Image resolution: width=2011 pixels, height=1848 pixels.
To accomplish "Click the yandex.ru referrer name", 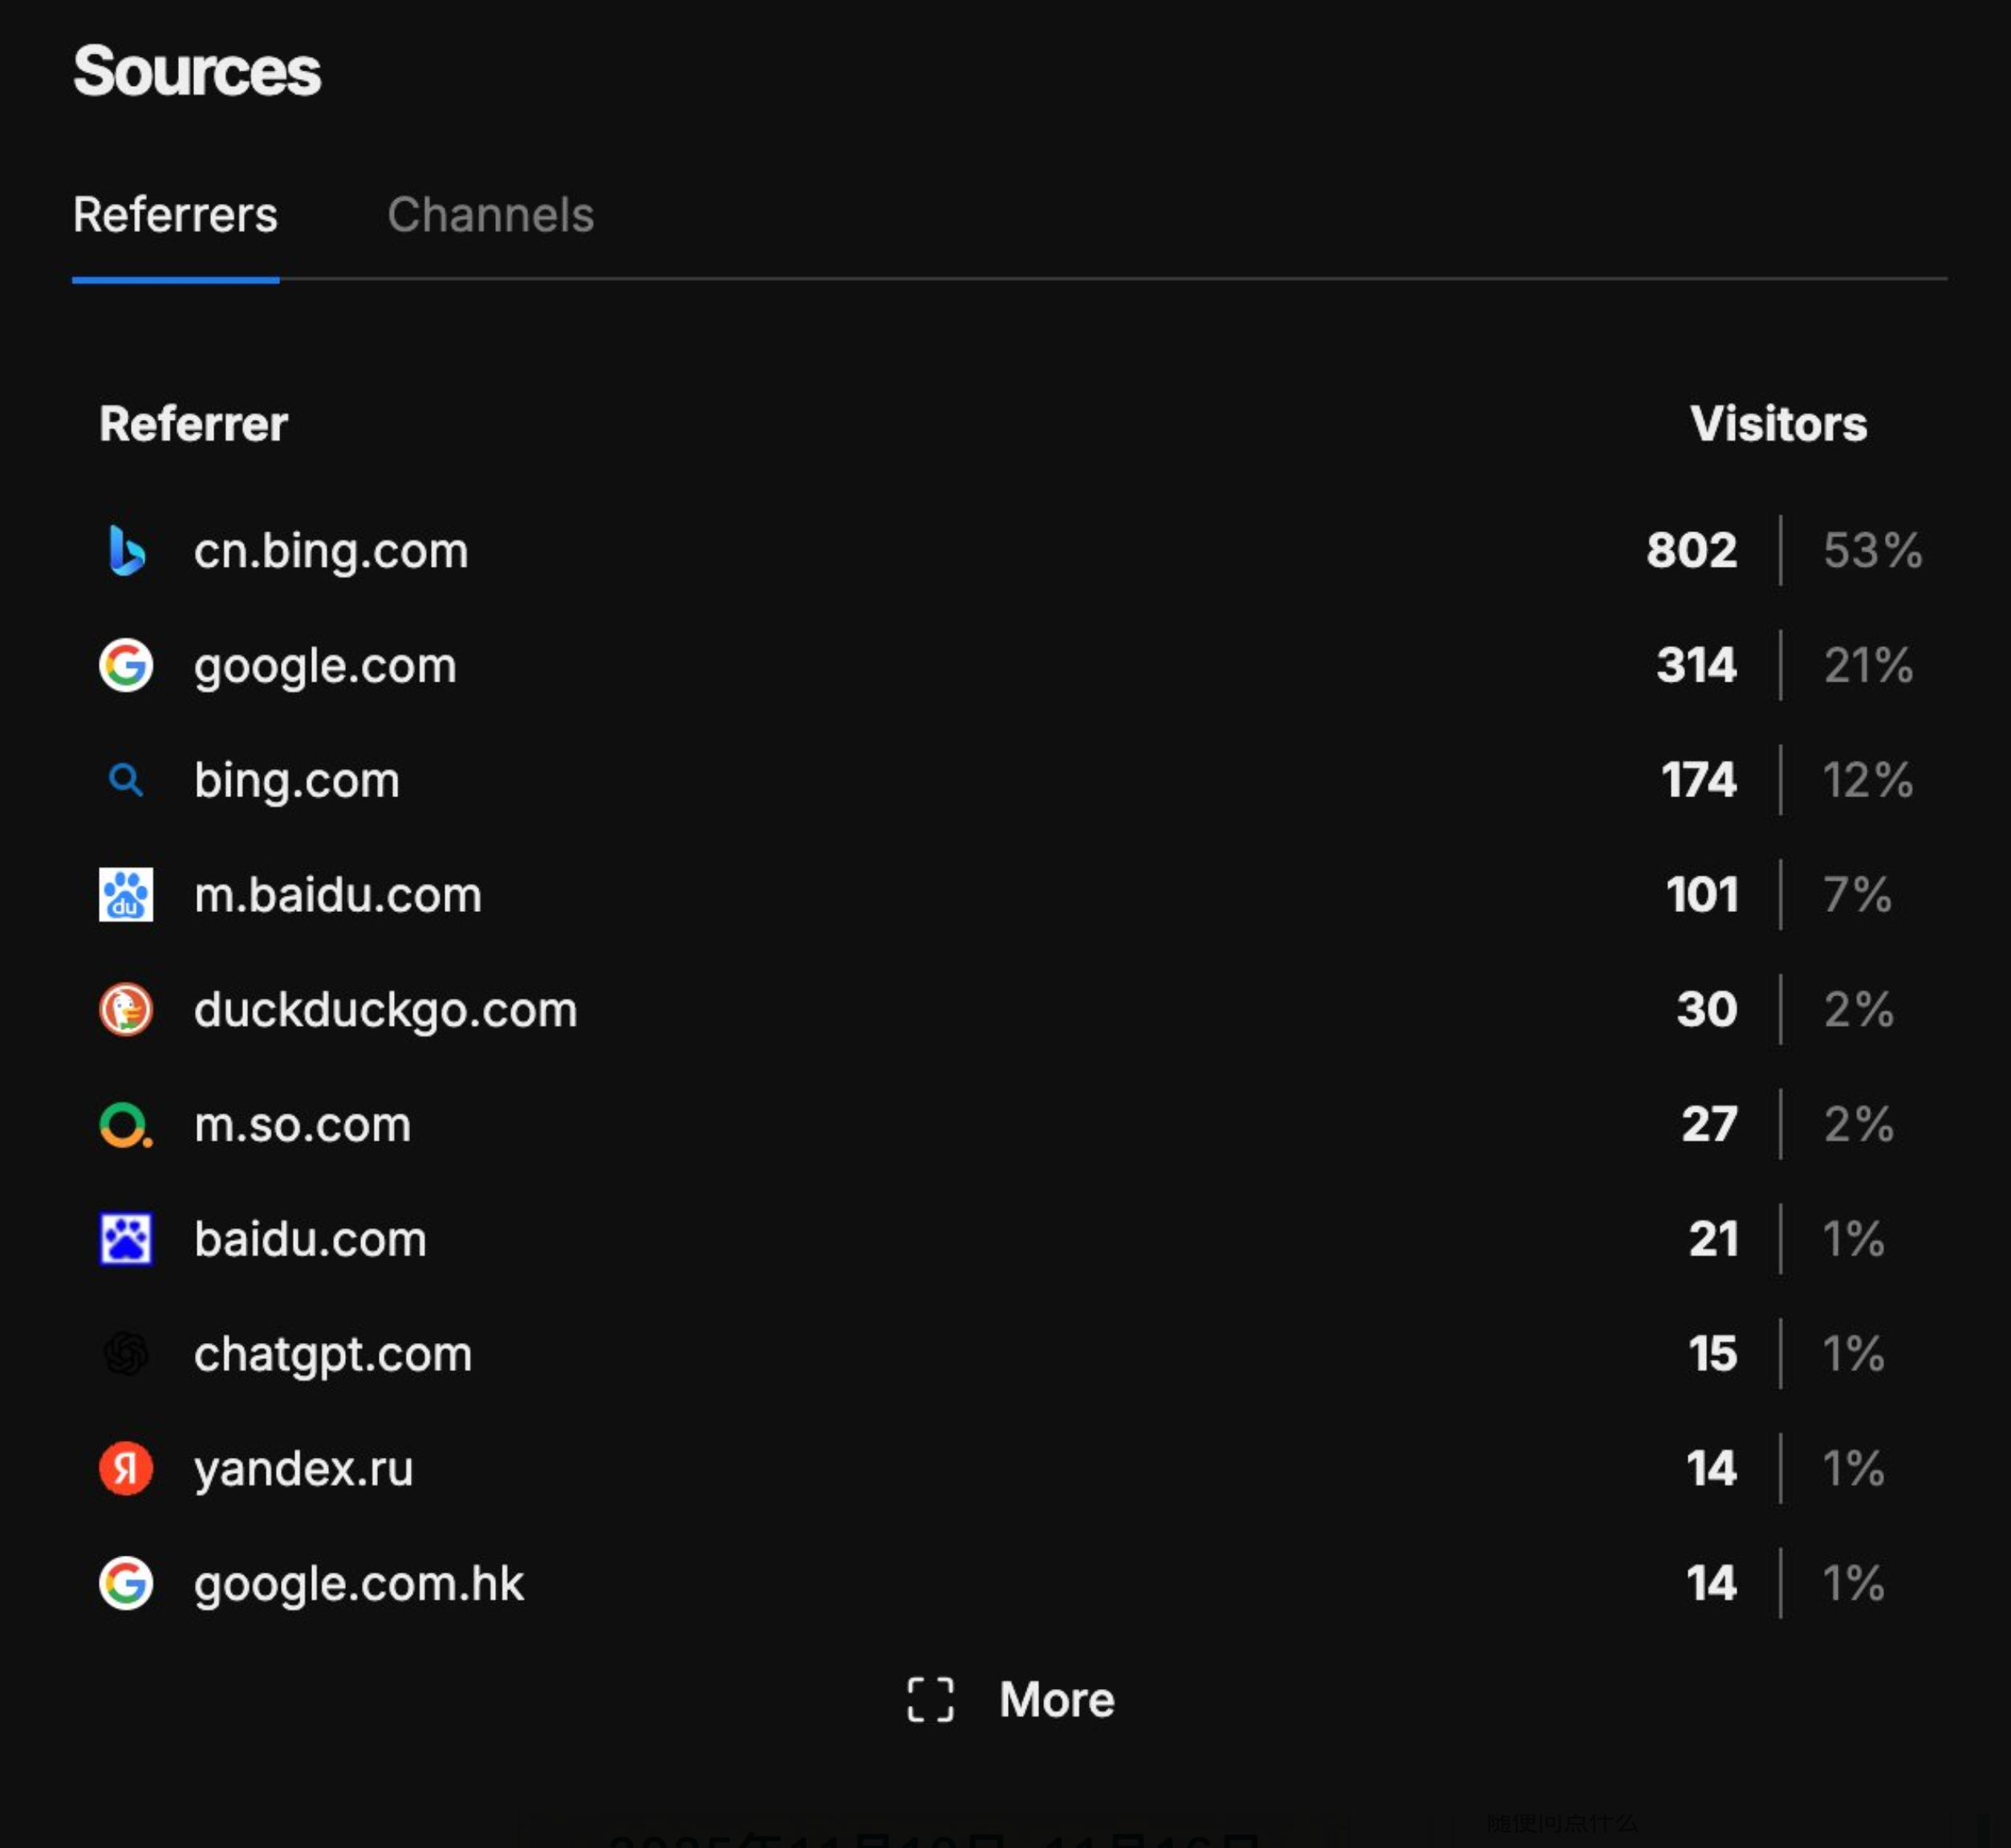I will pyautogui.click(x=303, y=1469).
